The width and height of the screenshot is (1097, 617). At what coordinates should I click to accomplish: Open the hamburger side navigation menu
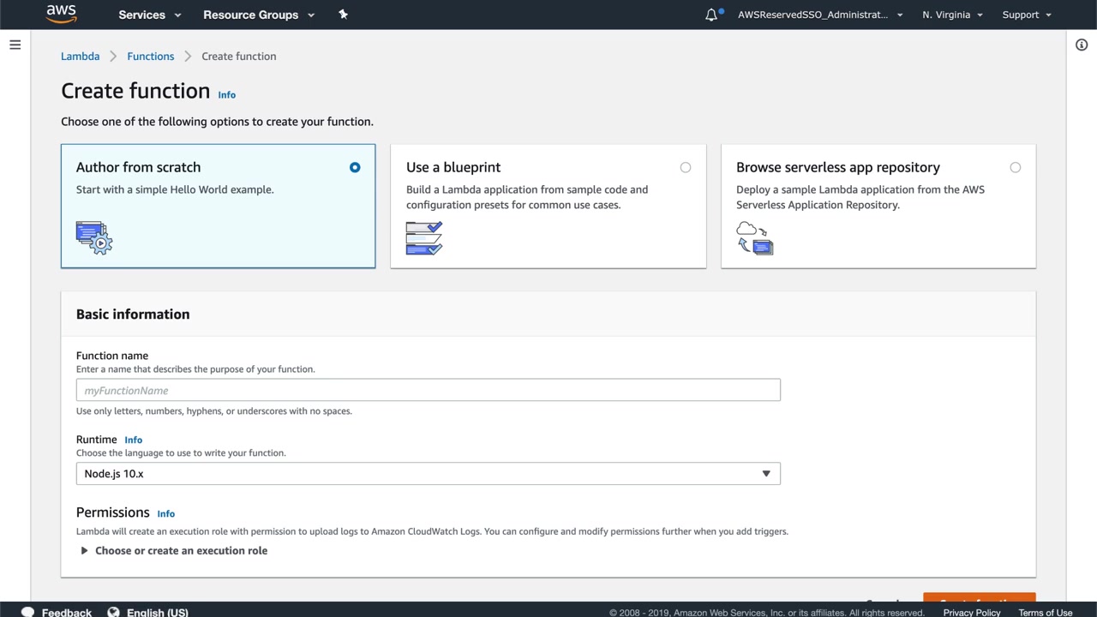15,45
